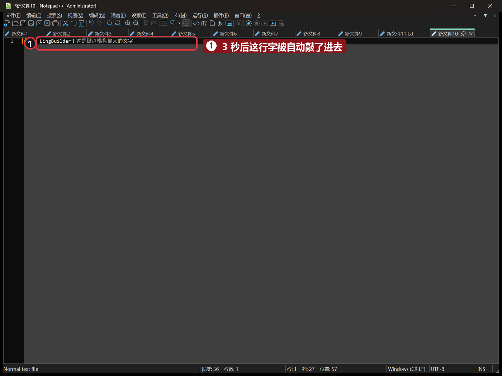Click the Print icon in toolbar
502x376 pixels.
(56, 23)
